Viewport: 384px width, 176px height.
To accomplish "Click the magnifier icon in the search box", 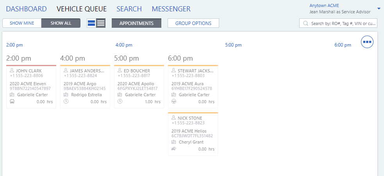I will pos(305,23).
